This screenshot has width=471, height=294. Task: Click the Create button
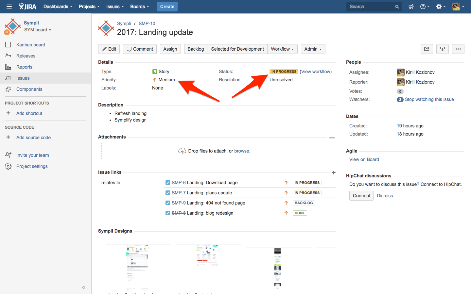pyautogui.click(x=167, y=7)
